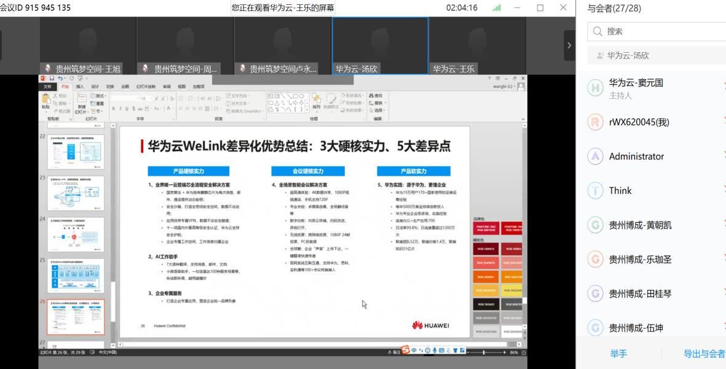Viewport: 726px width, 369px height.
Task: Click the zoom in plus button
Action: [505, 352]
